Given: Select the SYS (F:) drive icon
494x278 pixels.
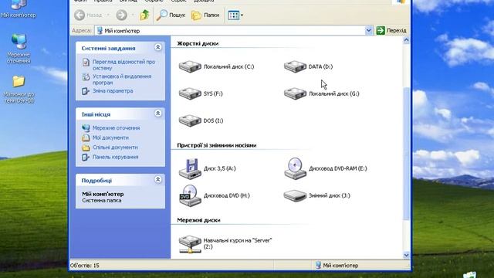Looking at the screenshot, I should (x=190, y=93).
